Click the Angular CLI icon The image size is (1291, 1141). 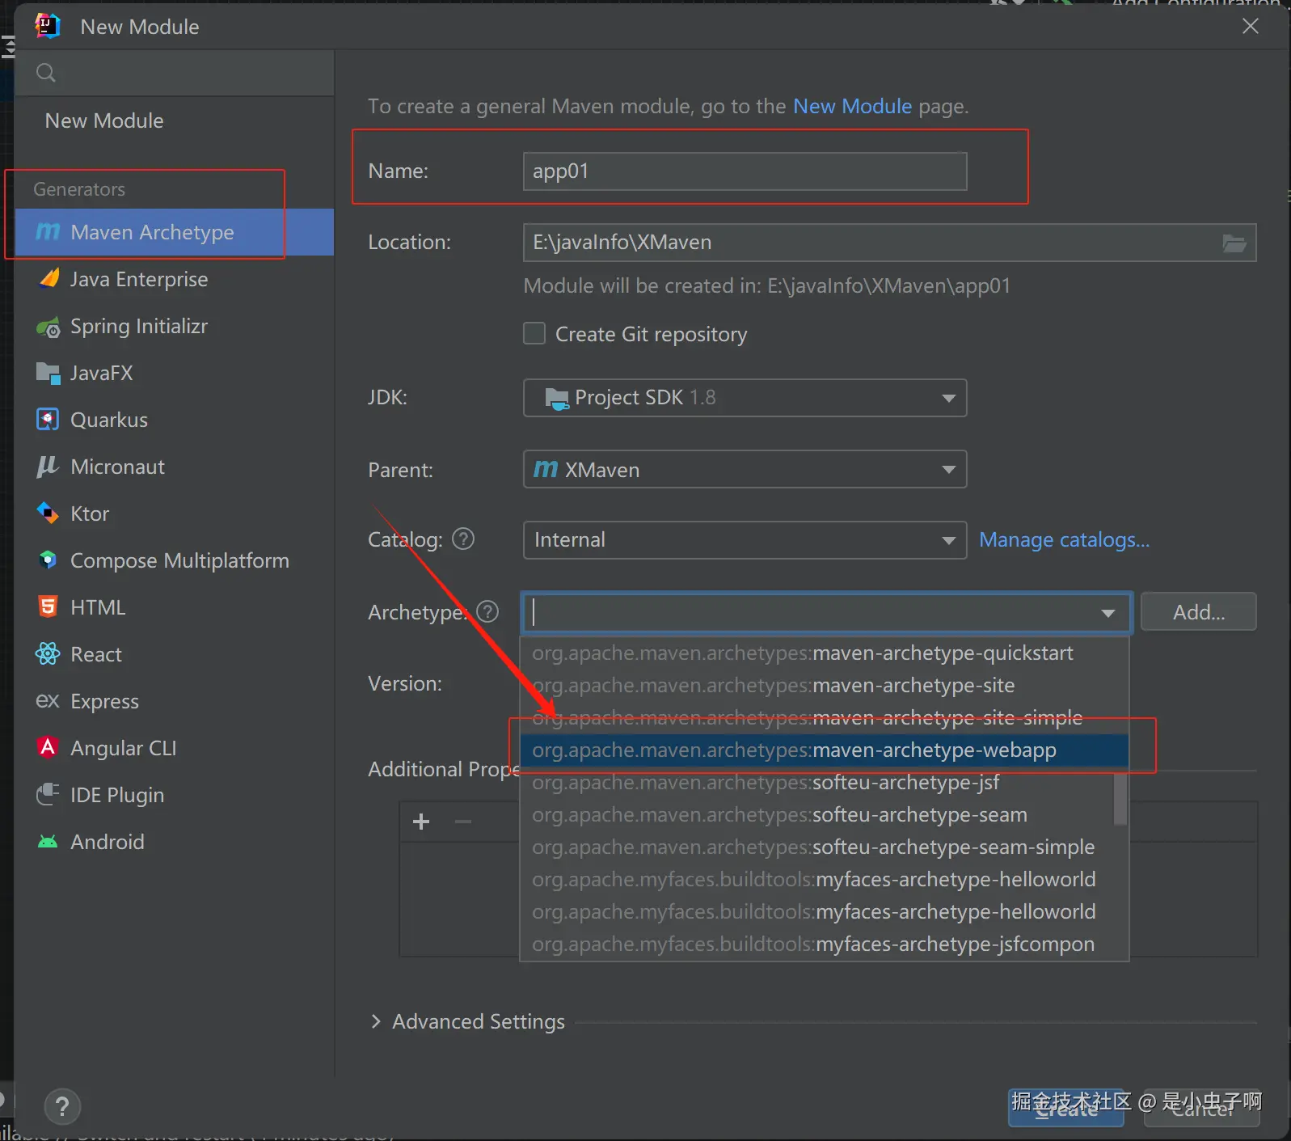pyautogui.click(x=48, y=748)
